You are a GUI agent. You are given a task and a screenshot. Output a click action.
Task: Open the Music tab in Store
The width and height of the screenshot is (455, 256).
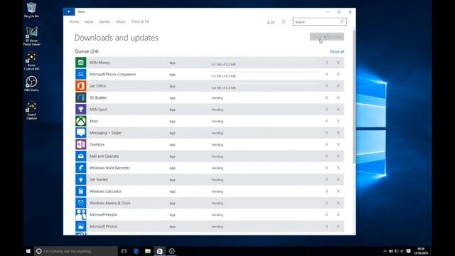pyautogui.click(x=121, y=21)
